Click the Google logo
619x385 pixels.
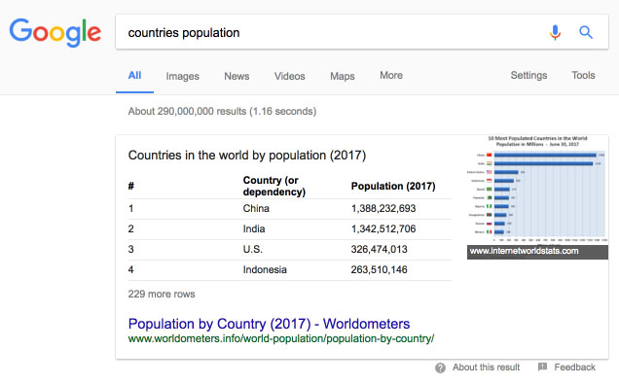point(55,32)
